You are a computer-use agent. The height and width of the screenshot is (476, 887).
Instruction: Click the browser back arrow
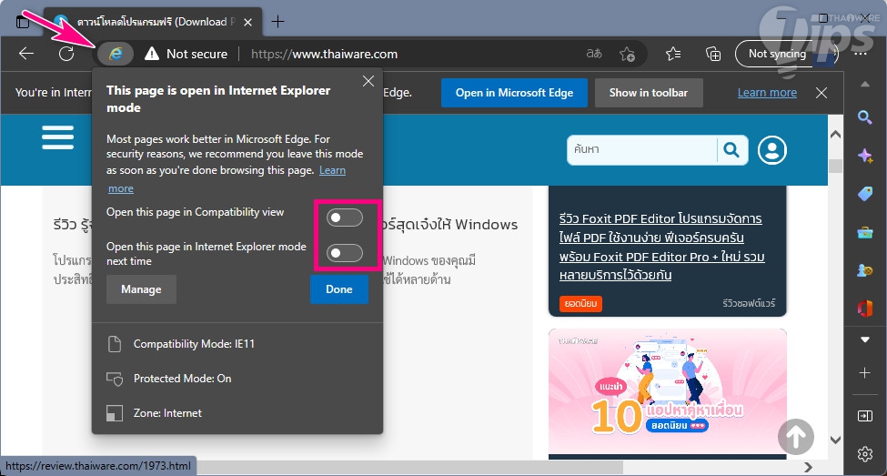tap(26, 54)
